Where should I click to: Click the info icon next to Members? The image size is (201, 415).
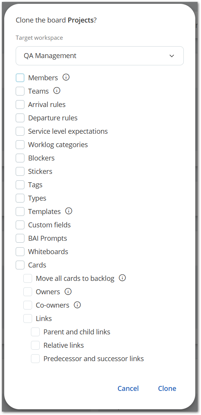click(66, 77)
